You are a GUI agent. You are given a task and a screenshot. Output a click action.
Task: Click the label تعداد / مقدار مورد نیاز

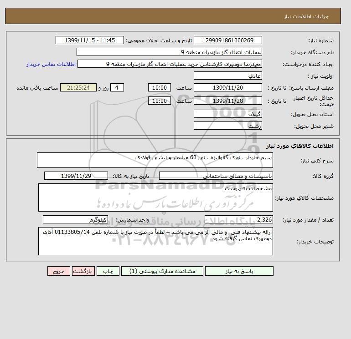308,220
